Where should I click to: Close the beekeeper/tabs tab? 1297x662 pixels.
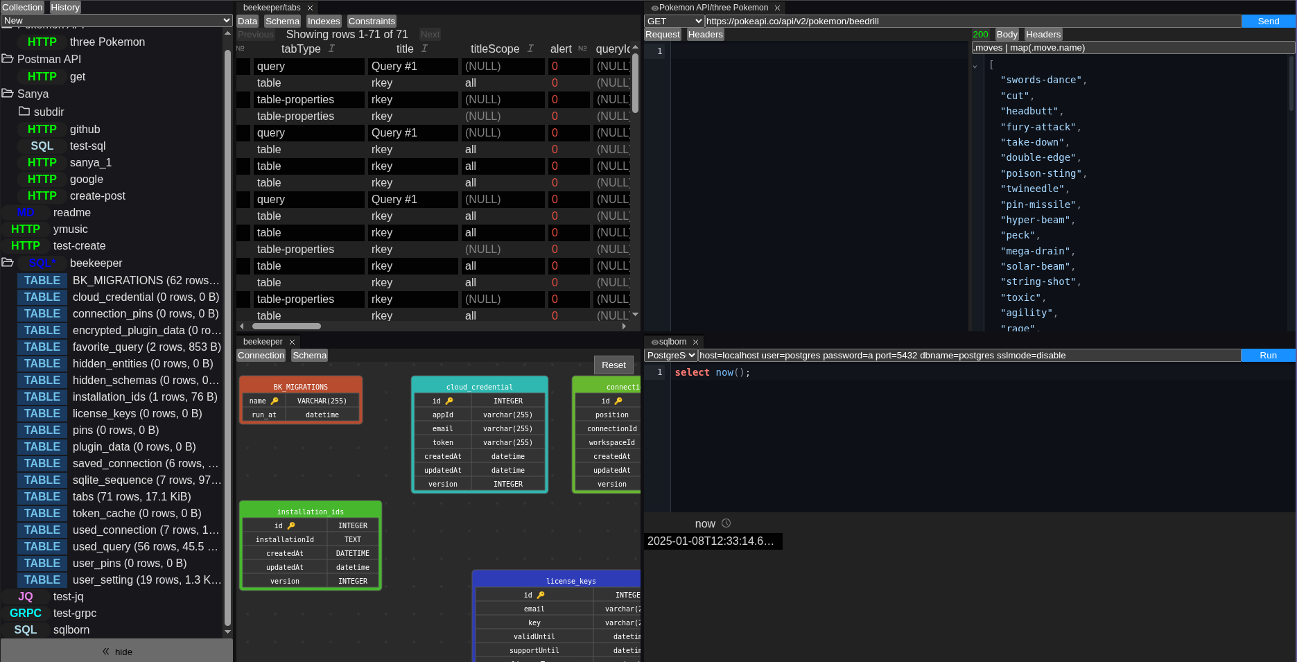tap(311, 8)
